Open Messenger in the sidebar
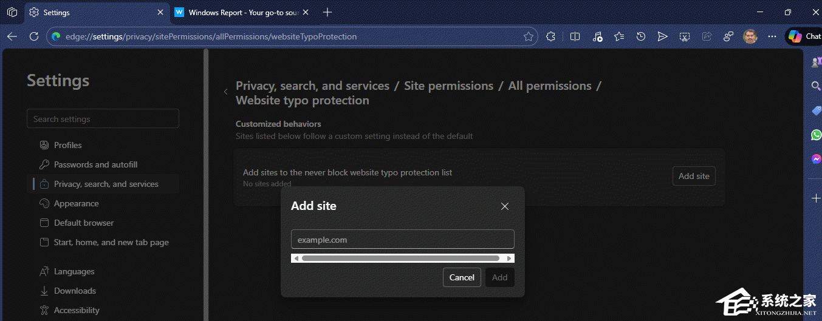This screenshot has height=321, width=822. tap(816, 159)
